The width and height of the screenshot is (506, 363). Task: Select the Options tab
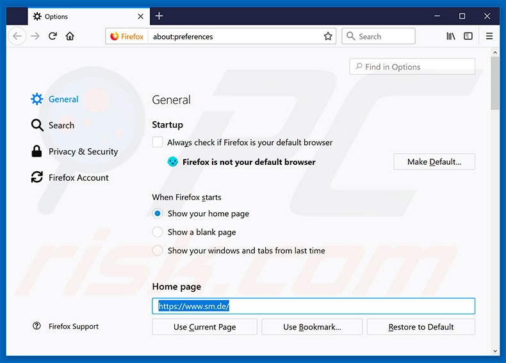[89, 16]
